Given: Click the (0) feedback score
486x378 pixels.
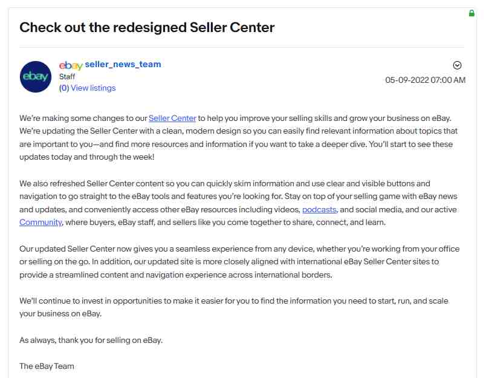Looking at the screenshot, I should [64, 88].
